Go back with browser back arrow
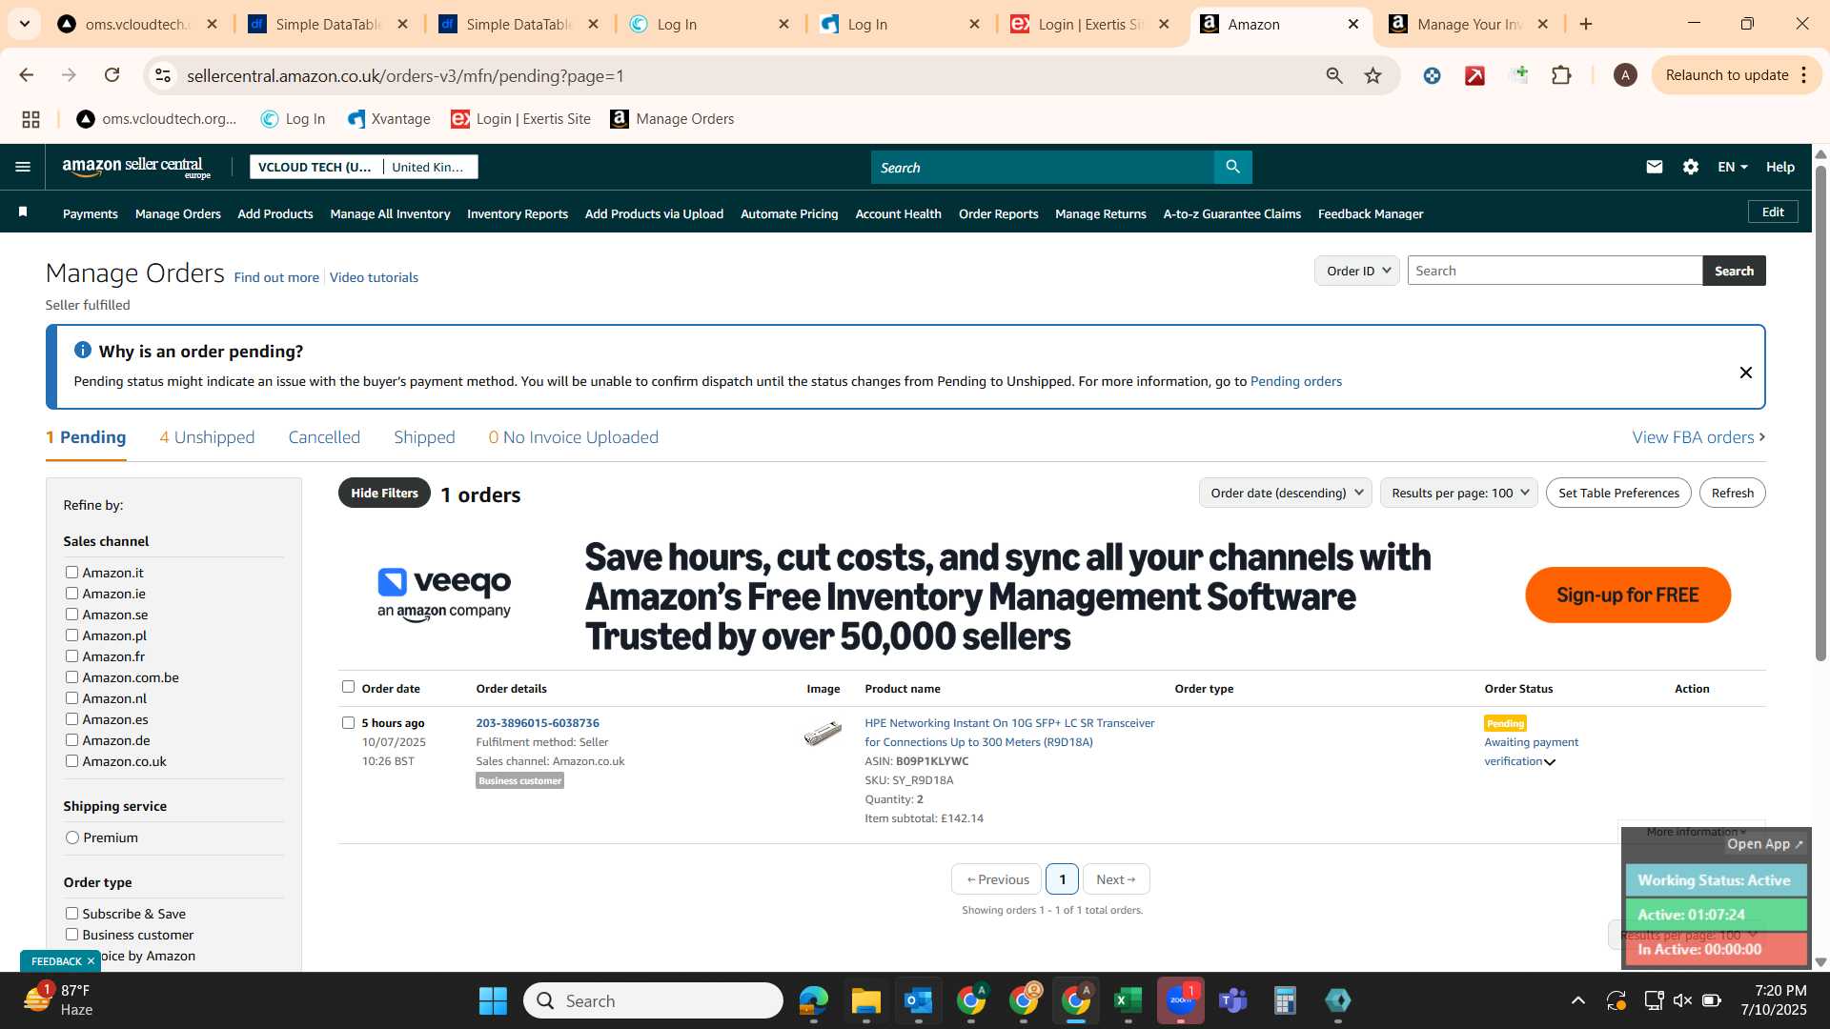The width and height of the screenshot is (1830, 1029). point(27,75)
